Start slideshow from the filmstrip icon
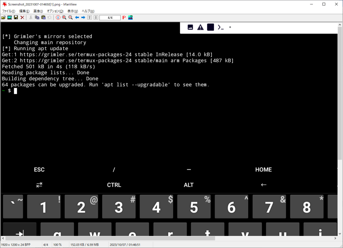The width and height of the screenshot is (343, 248). (x=10, y=17)
